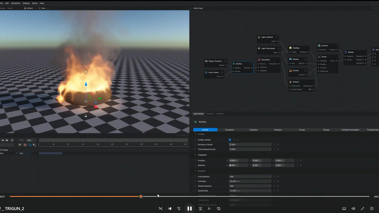379x213 pixels.
Task: Open the Help menu
Action: pyautogui.click(x=42, y=3)
